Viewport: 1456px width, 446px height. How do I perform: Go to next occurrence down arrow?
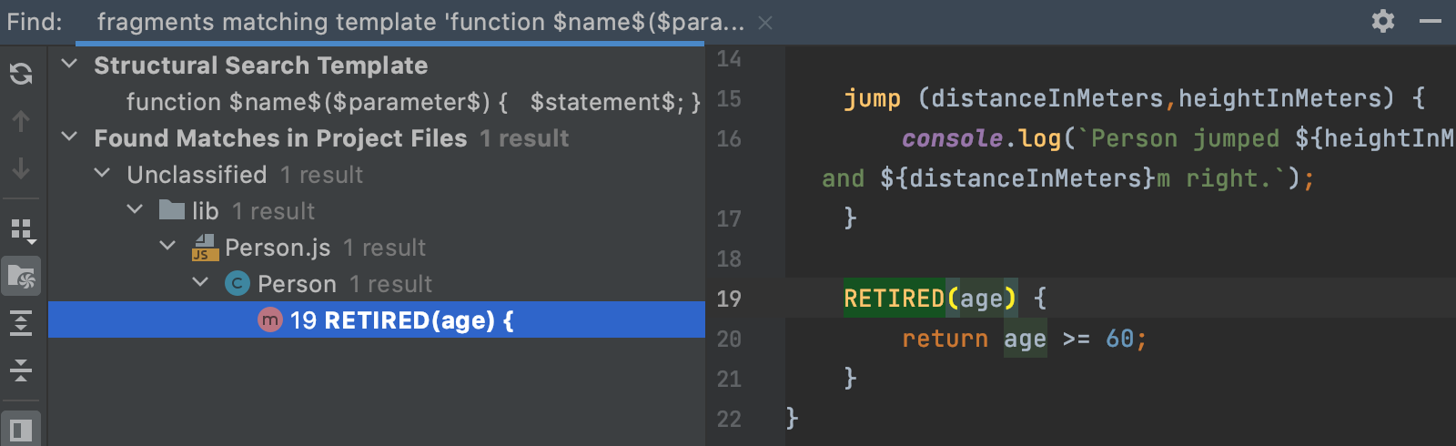coord(21,169)
